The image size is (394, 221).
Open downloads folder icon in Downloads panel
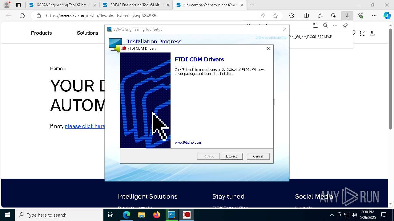pyautogui.click(x=315, y=25)
